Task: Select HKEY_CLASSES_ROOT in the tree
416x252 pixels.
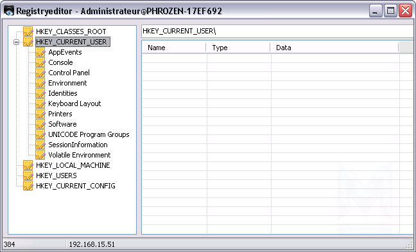Action: [x=71, y=32]
